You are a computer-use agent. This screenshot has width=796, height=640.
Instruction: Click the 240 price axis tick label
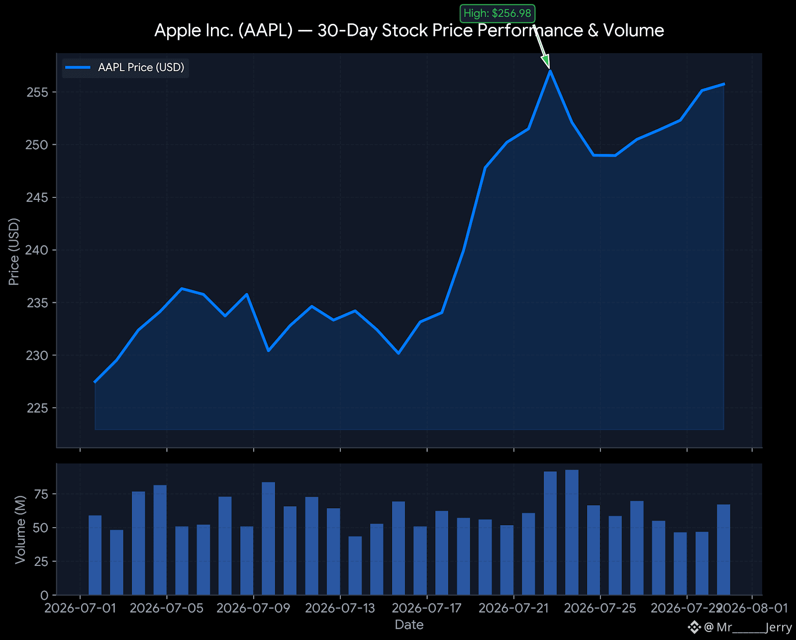point(37,250)
